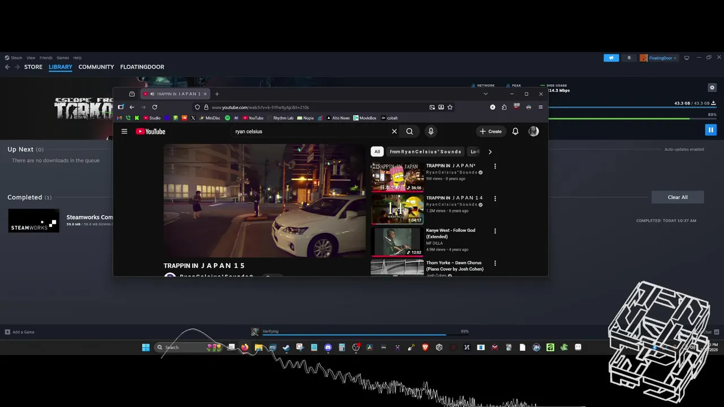Screen dimensions: 724x407
Task: Clear the YouTube search text
Action: coord(394,131)
